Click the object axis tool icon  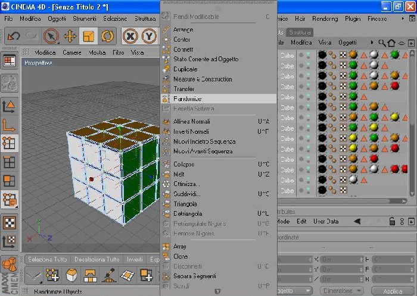pyautogui.click(x=10, y=125)
